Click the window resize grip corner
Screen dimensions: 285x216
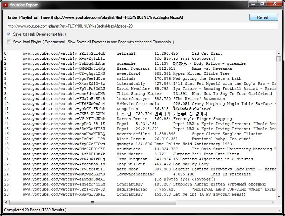click(x=280, y=211)
